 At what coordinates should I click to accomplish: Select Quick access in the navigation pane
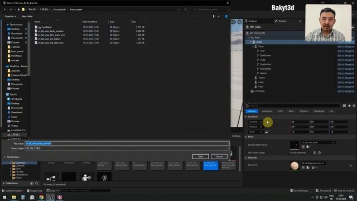(x=16, y=25)
